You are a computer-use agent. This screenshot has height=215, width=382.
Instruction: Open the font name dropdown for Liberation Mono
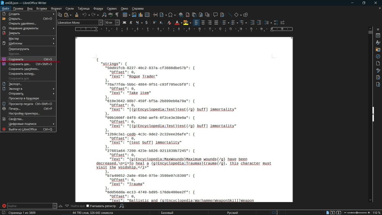click(x=101, y=23)
